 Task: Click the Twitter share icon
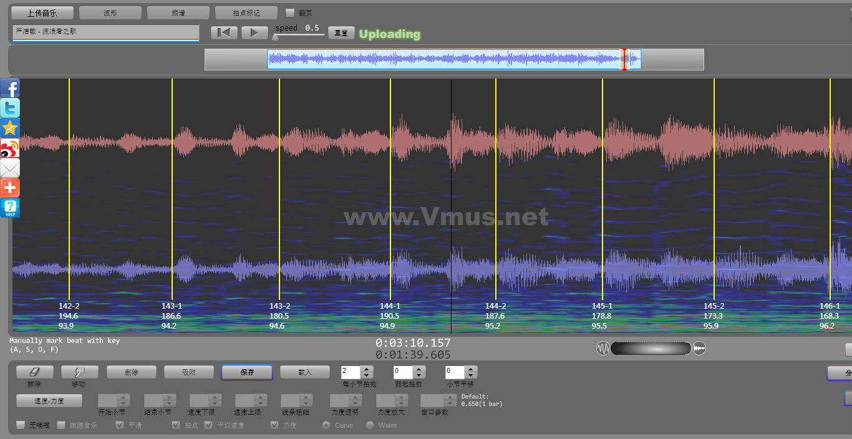(10, 108)
